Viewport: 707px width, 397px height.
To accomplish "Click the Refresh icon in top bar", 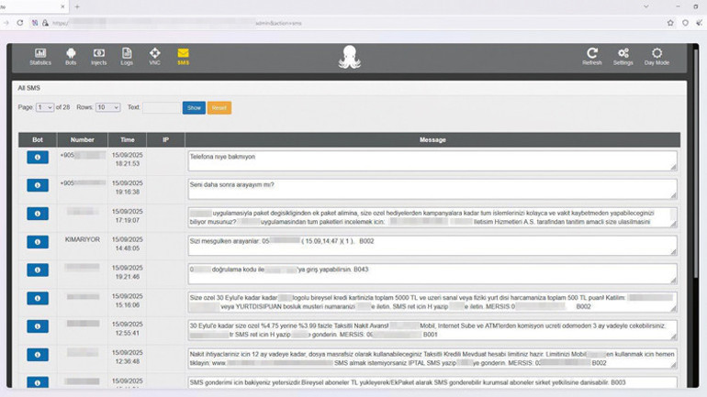I will coord(592,54).
